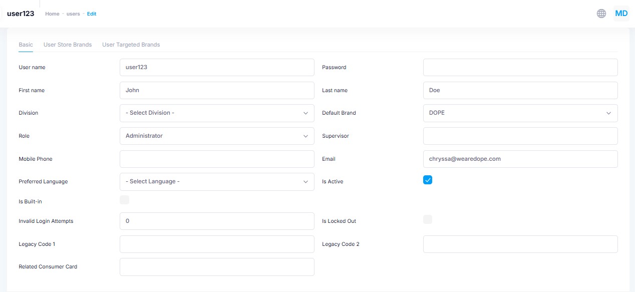The image size is (635, 292).
Task: Click the Is Active label
Action: 333,182
